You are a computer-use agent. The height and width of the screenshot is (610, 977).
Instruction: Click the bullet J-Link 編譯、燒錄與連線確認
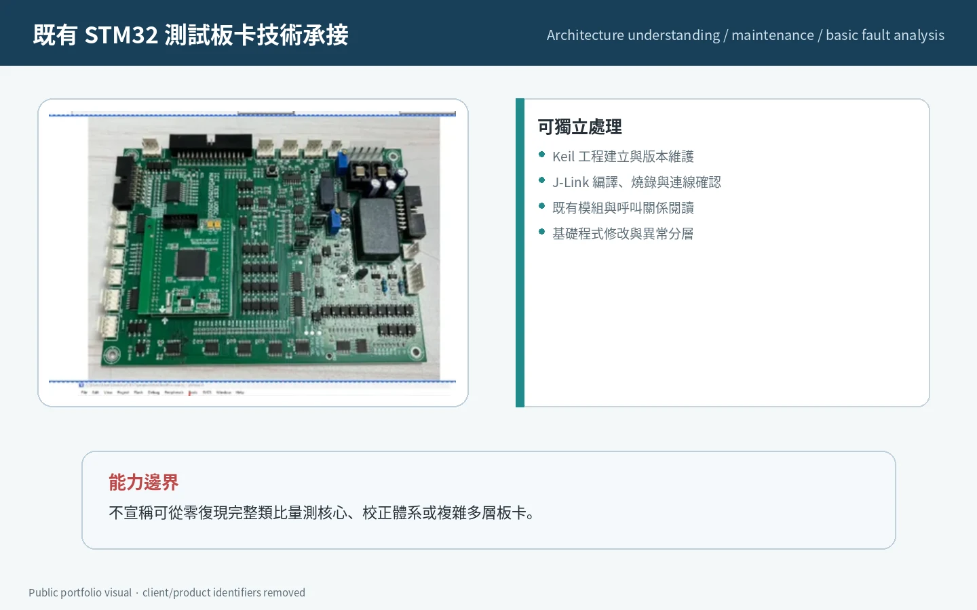(x=636, y=182)
